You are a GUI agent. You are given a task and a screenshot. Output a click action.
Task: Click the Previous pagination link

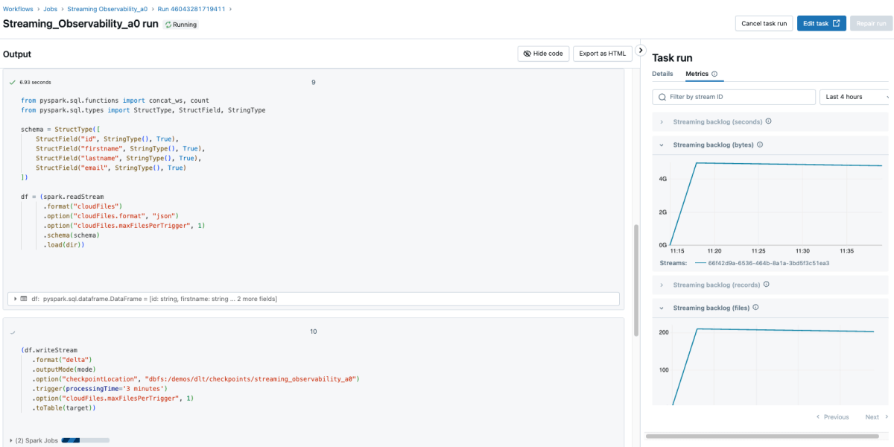click(832, 417)
